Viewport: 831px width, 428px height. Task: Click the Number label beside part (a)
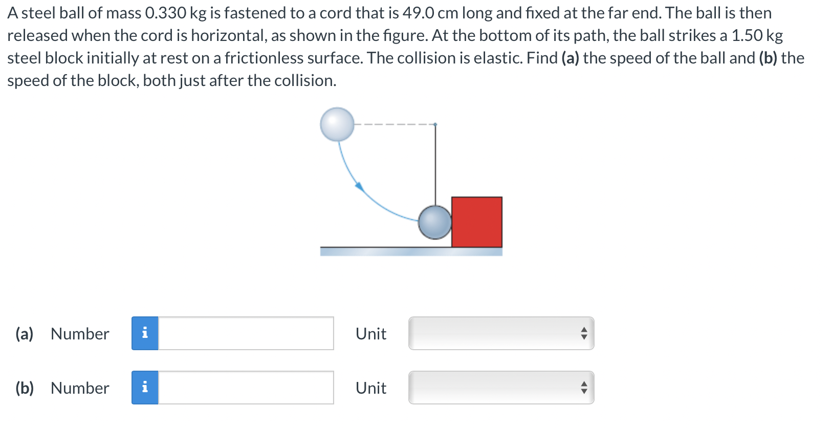point(79,334)
